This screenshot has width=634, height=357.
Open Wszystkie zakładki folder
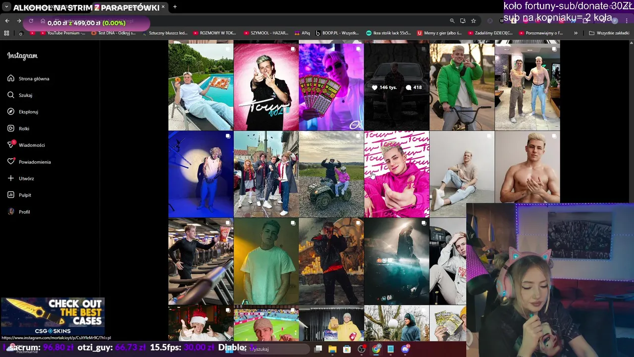coord(609,33)
